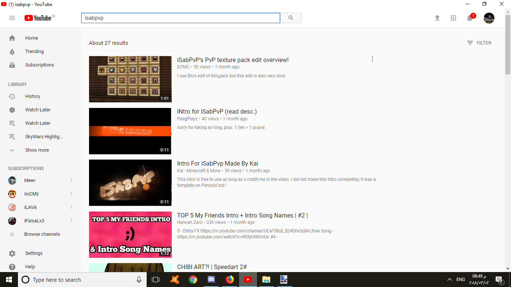Open Firefox from the taskbar

229,280
